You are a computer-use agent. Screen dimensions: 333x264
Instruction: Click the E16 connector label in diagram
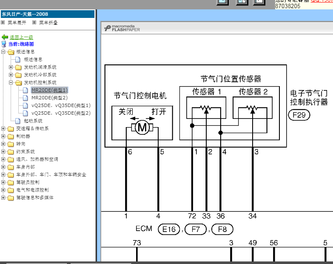[x=169, y=229]
